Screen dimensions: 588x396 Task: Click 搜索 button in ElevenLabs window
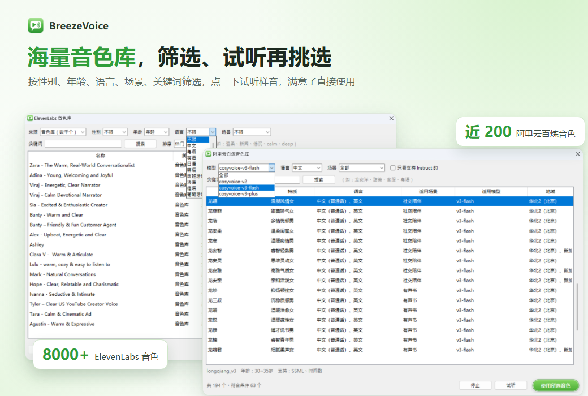coord(140,144)
